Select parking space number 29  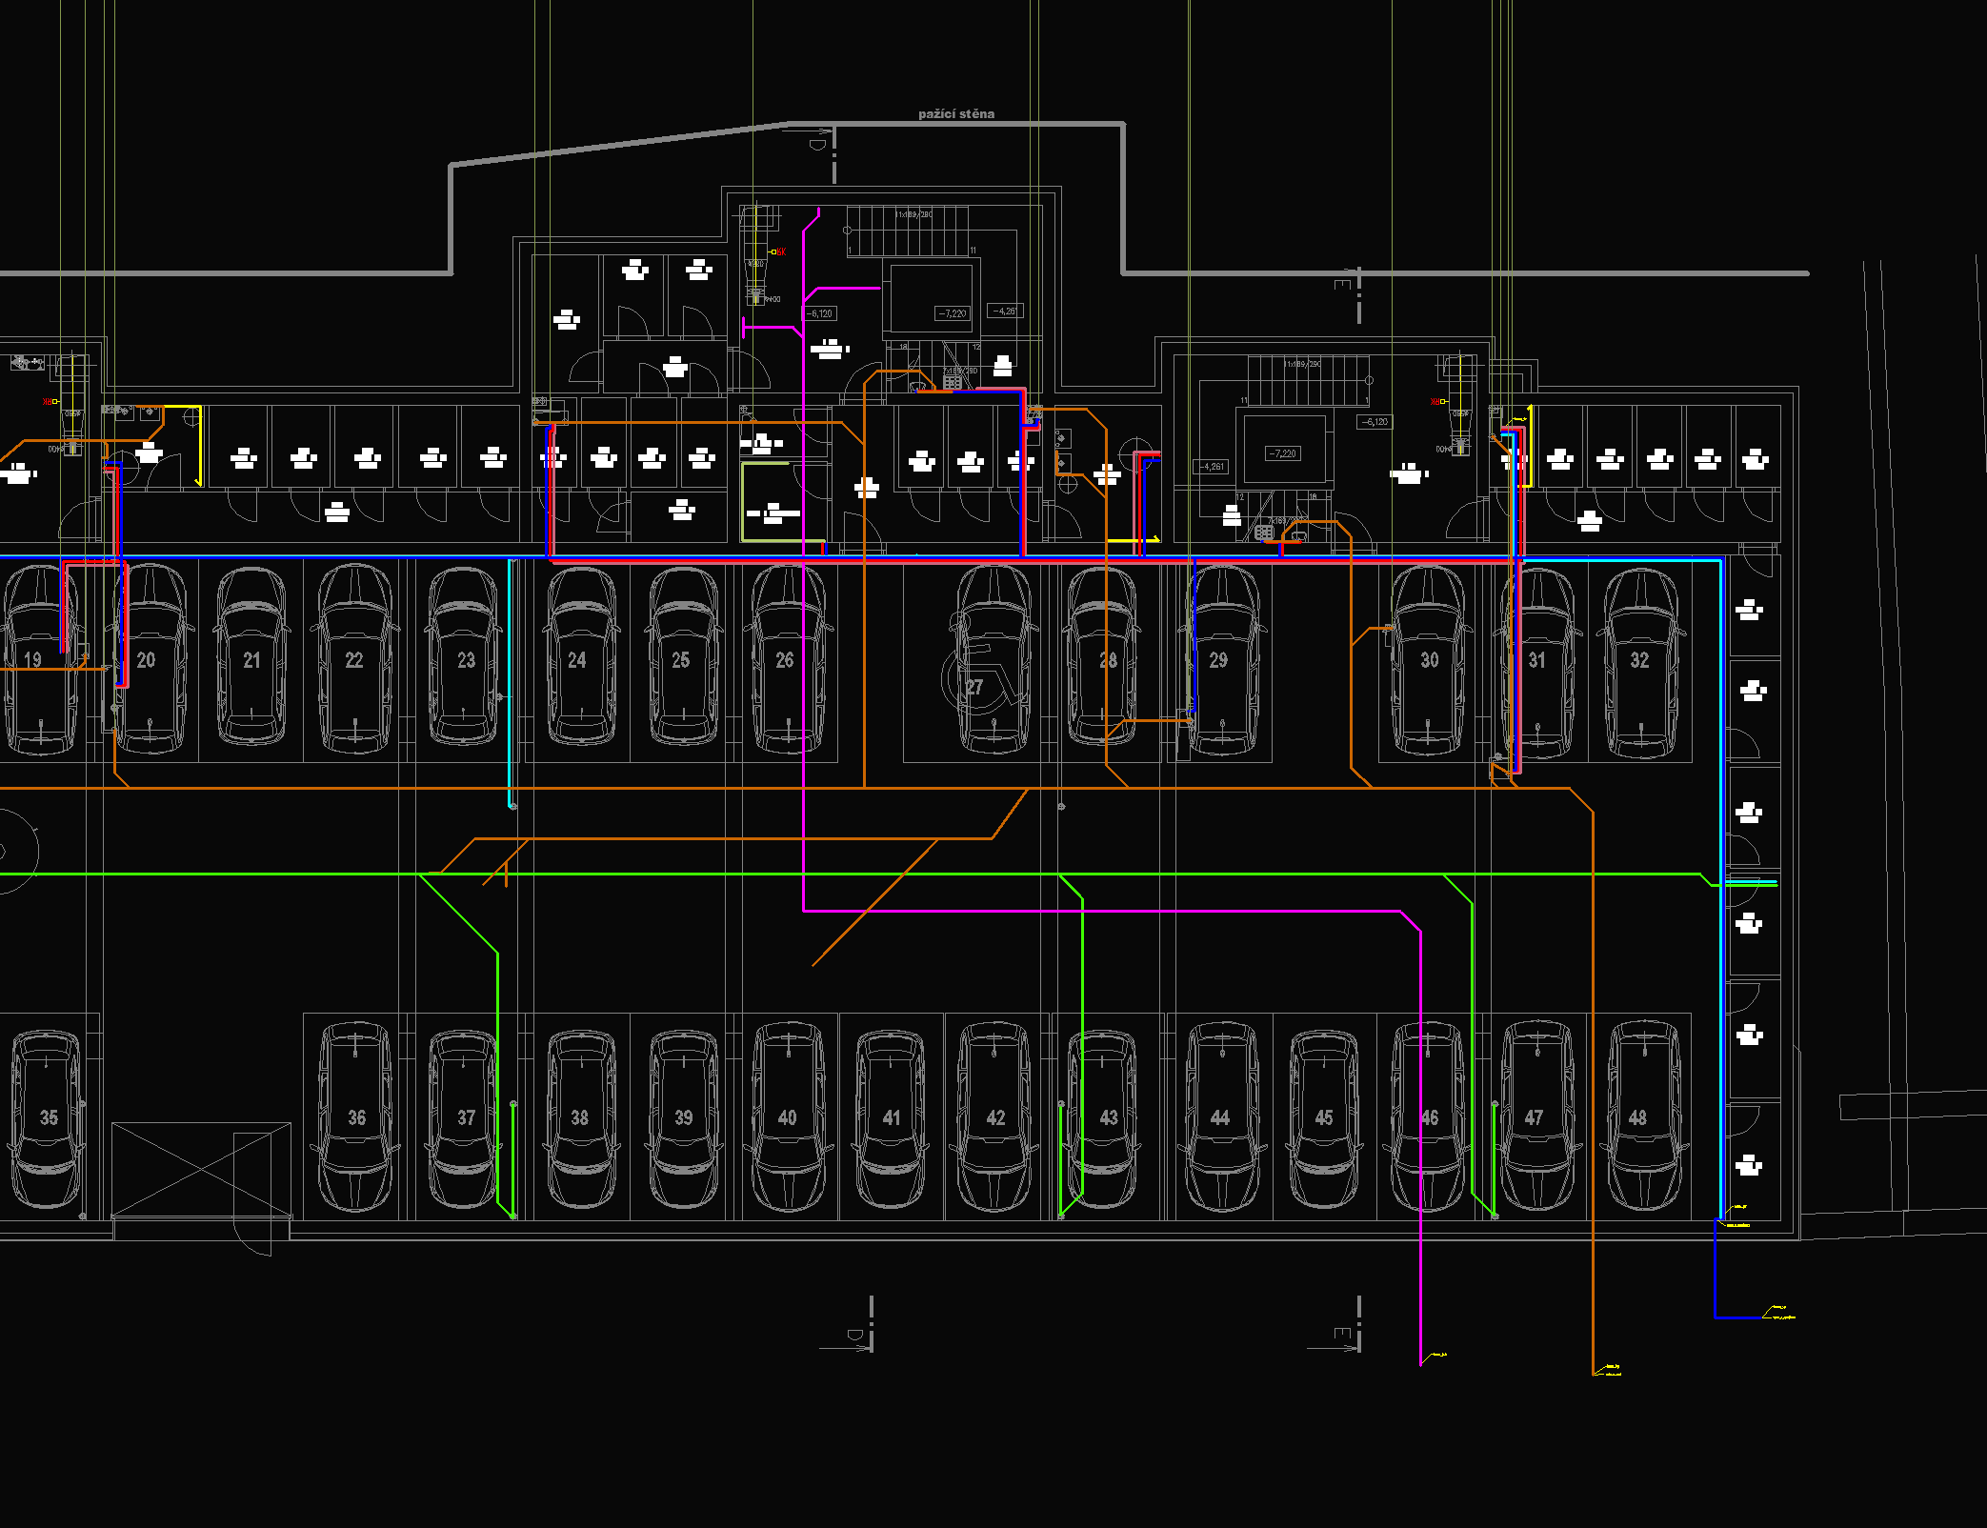point(1218,660)
